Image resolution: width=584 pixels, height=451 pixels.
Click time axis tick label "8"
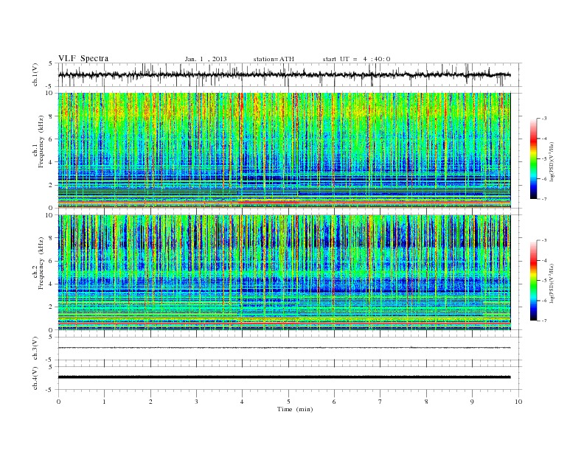[x=426, y=402]
